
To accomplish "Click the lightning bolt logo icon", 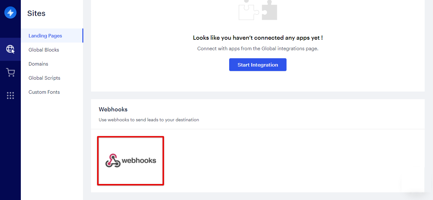I will [10, 13].
